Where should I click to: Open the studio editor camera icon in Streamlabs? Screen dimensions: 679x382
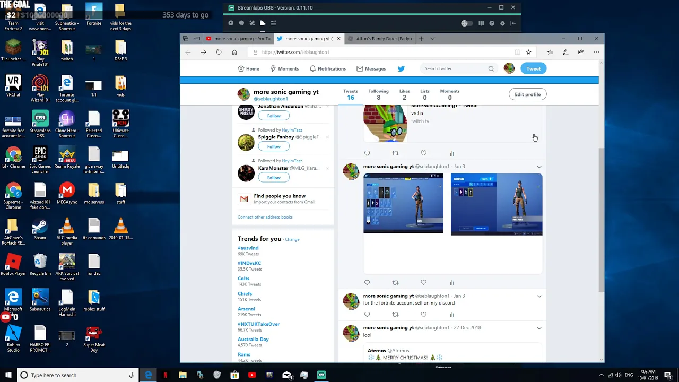263,23
